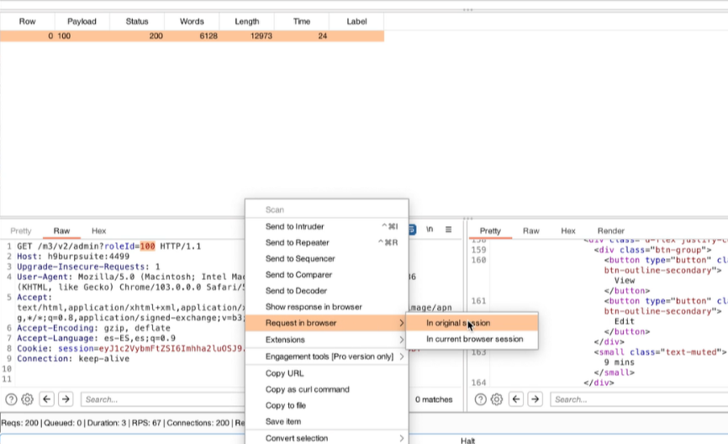Screen dimensions: 728x444
Task: Expand Engagement tools submenu arrow
Action: 402,357
